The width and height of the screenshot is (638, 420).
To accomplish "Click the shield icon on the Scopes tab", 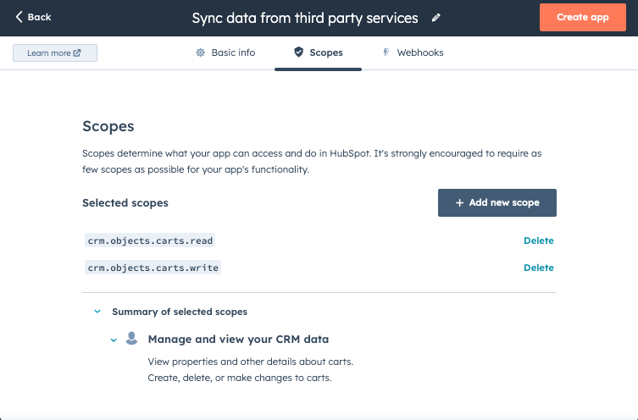I will (x=298, y=52).
